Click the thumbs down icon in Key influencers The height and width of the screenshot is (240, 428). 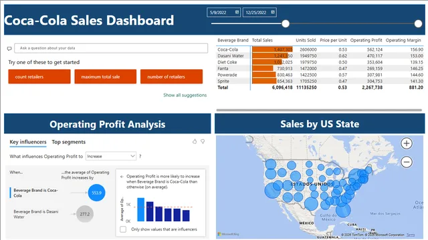(x=203, y=141)
